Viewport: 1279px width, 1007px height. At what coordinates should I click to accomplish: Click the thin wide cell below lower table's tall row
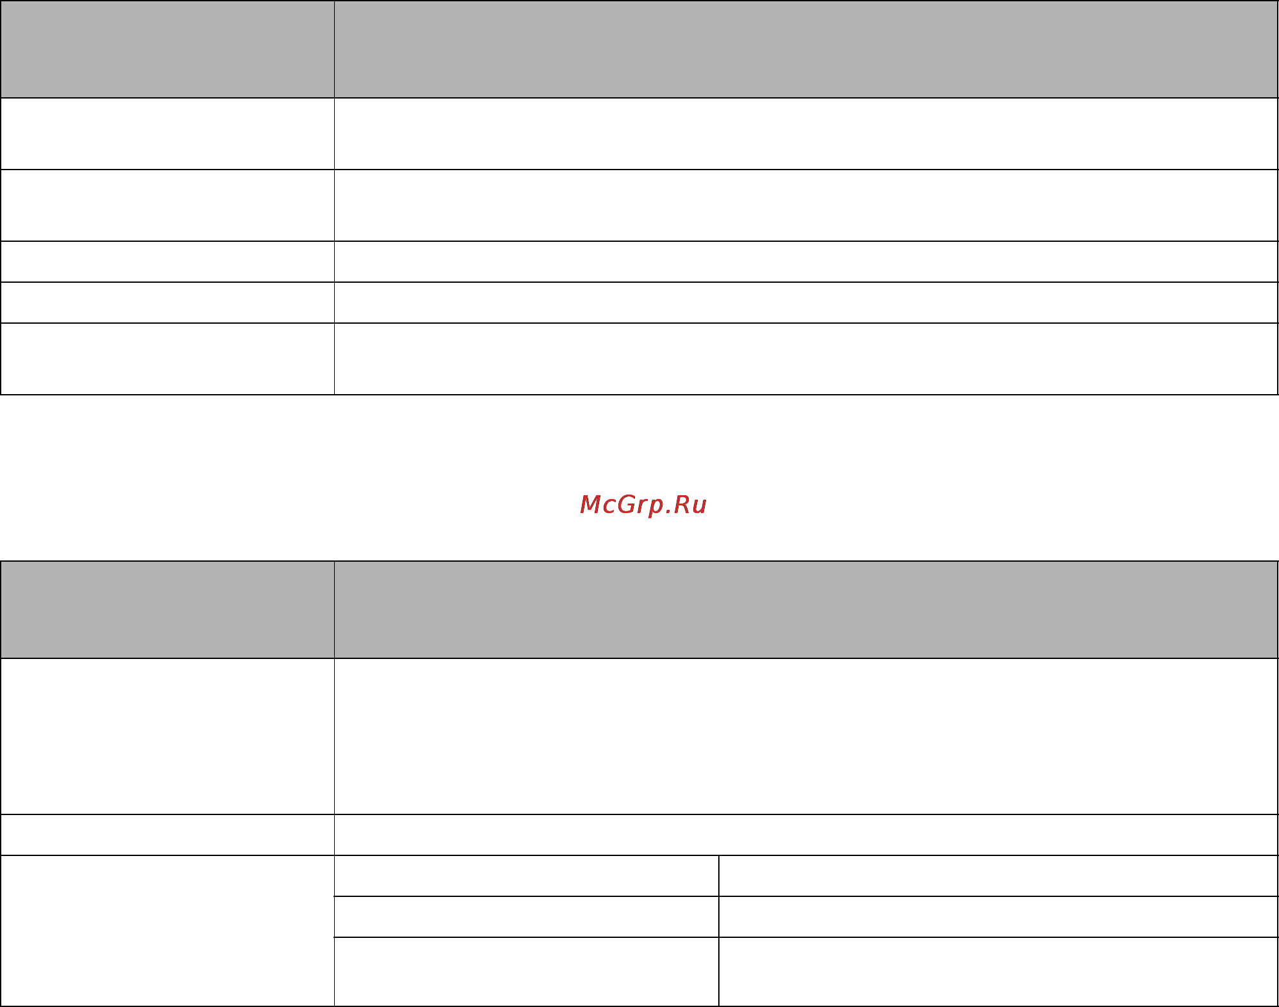point(806,835)
